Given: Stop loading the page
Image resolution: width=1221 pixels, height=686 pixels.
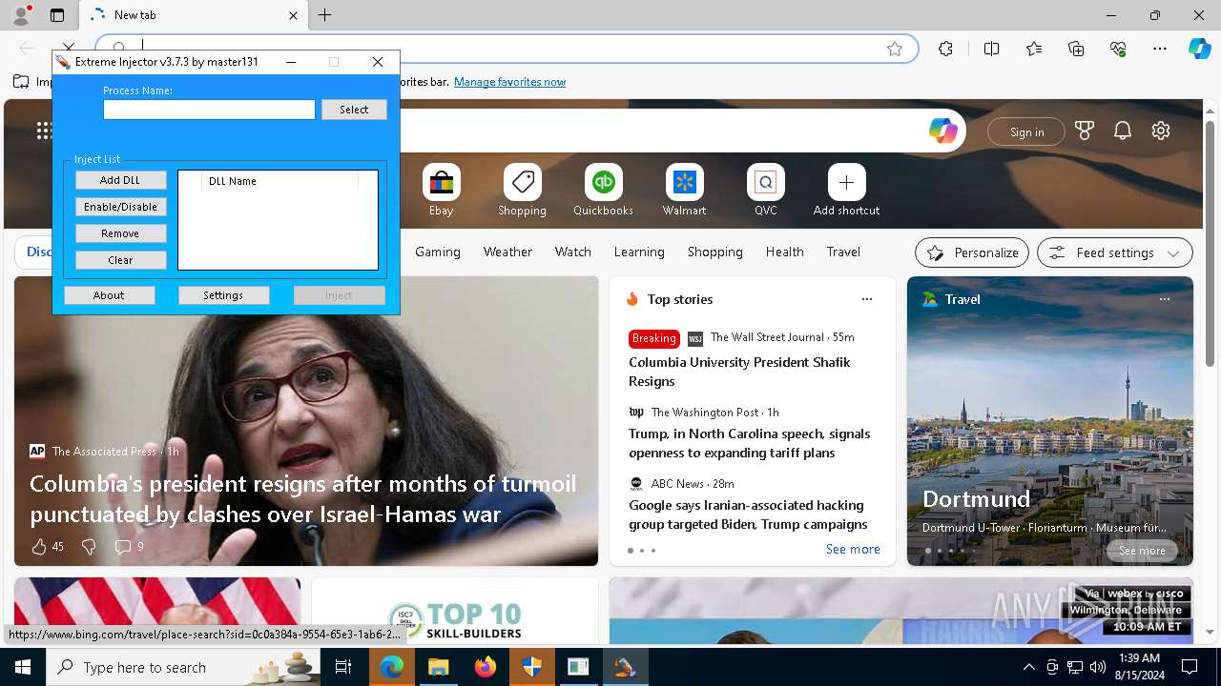Looking at the screenshot, I should click(68, 49).
